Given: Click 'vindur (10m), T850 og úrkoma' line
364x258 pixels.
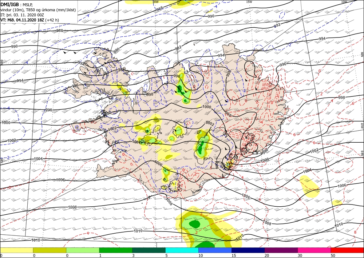Looking at the screenshot, I should coord(38,10).
